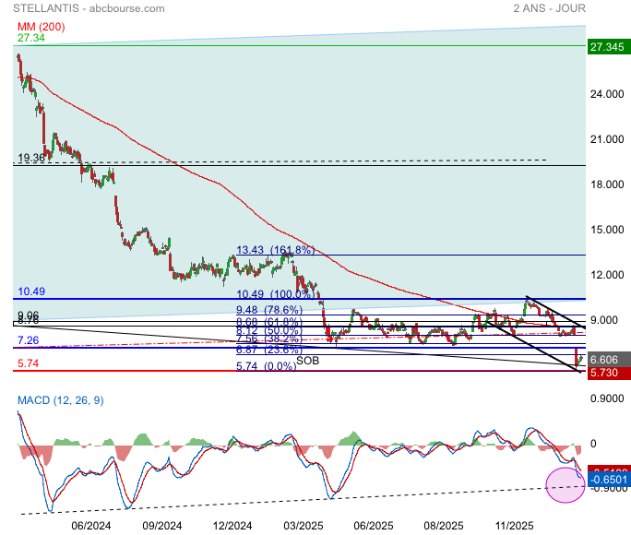
Task: Click the pink circle highlight on MACD
Action: click(x=565, y=484)
